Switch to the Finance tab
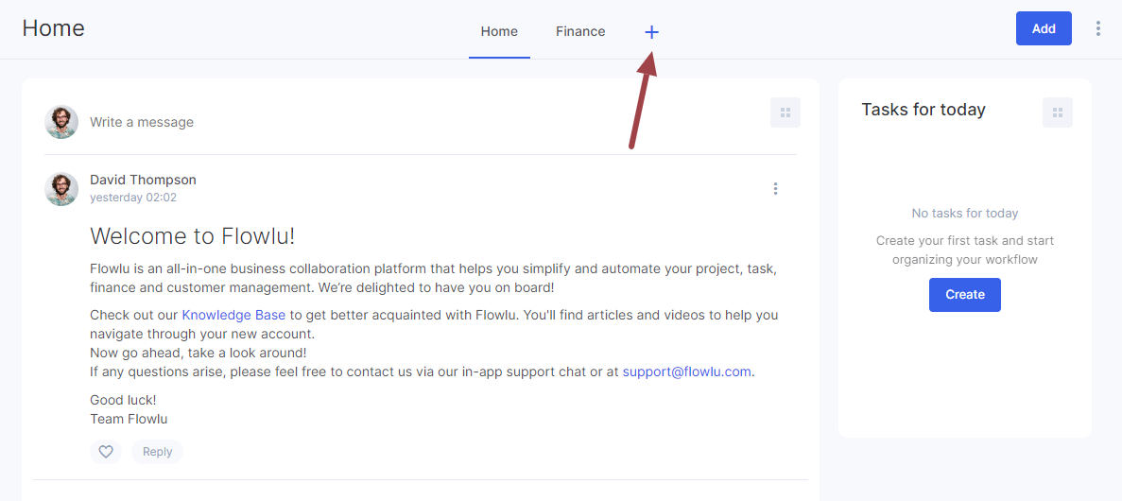This screenshot has width=1122, height=501. (580, 31)
